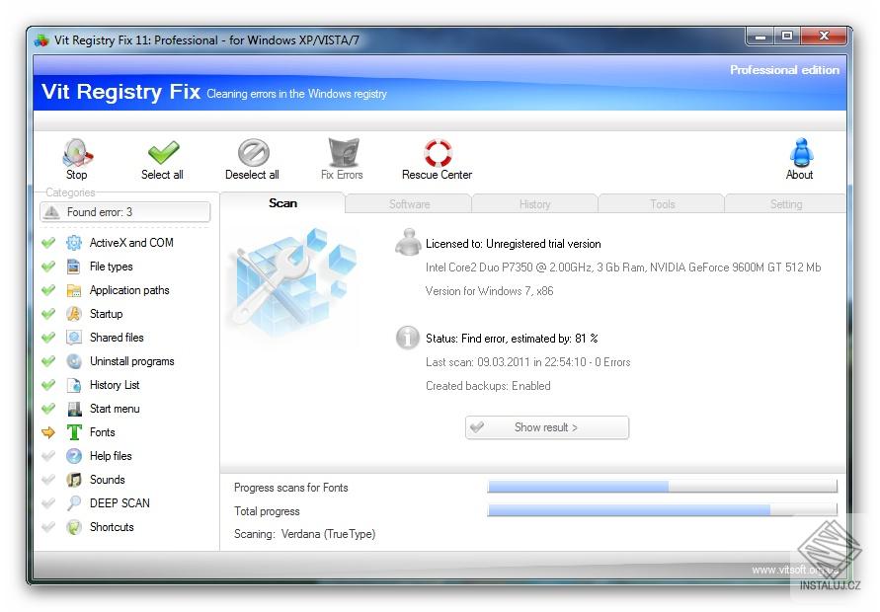Click the Deselect all icon
Image resolution: width=880 pixels, height=612 pixels.
(253, 153)
